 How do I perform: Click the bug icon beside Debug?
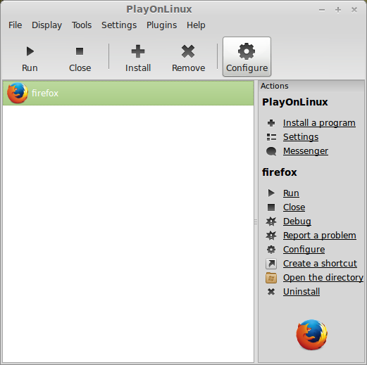click(271, 222)
